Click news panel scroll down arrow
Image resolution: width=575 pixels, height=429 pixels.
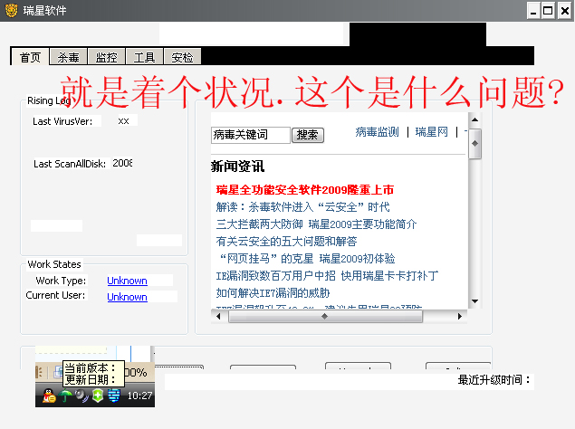point(474,301)
